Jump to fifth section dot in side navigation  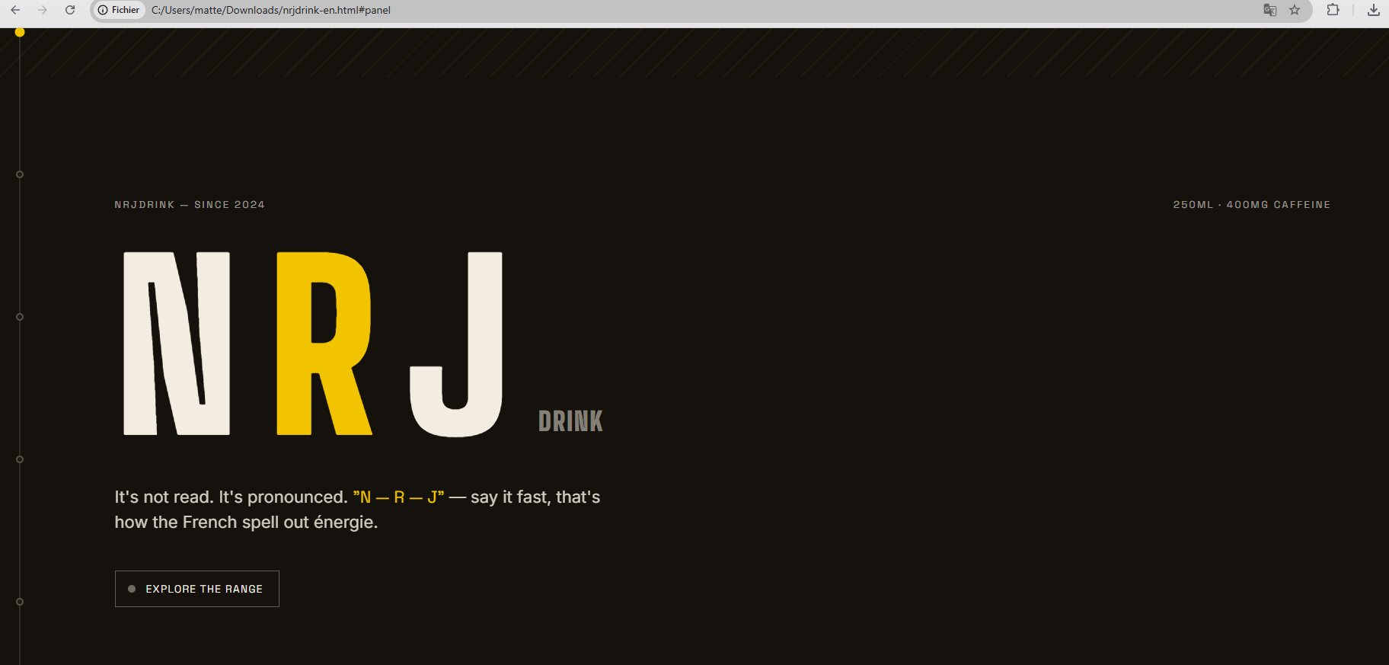(20, 602)
